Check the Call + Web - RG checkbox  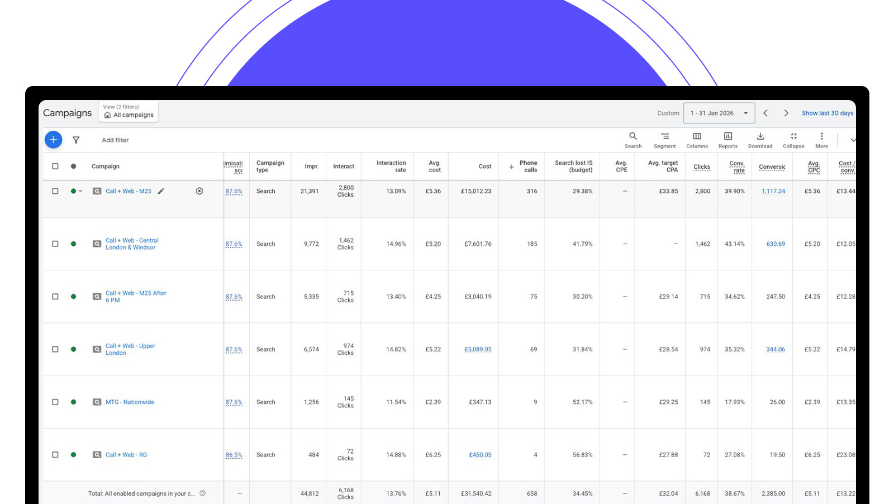click(x=55, y=455)
